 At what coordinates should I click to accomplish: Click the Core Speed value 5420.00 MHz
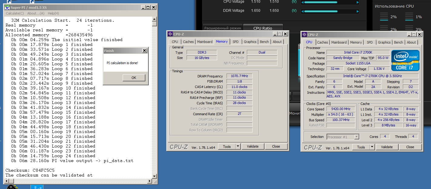pos(341,109)
